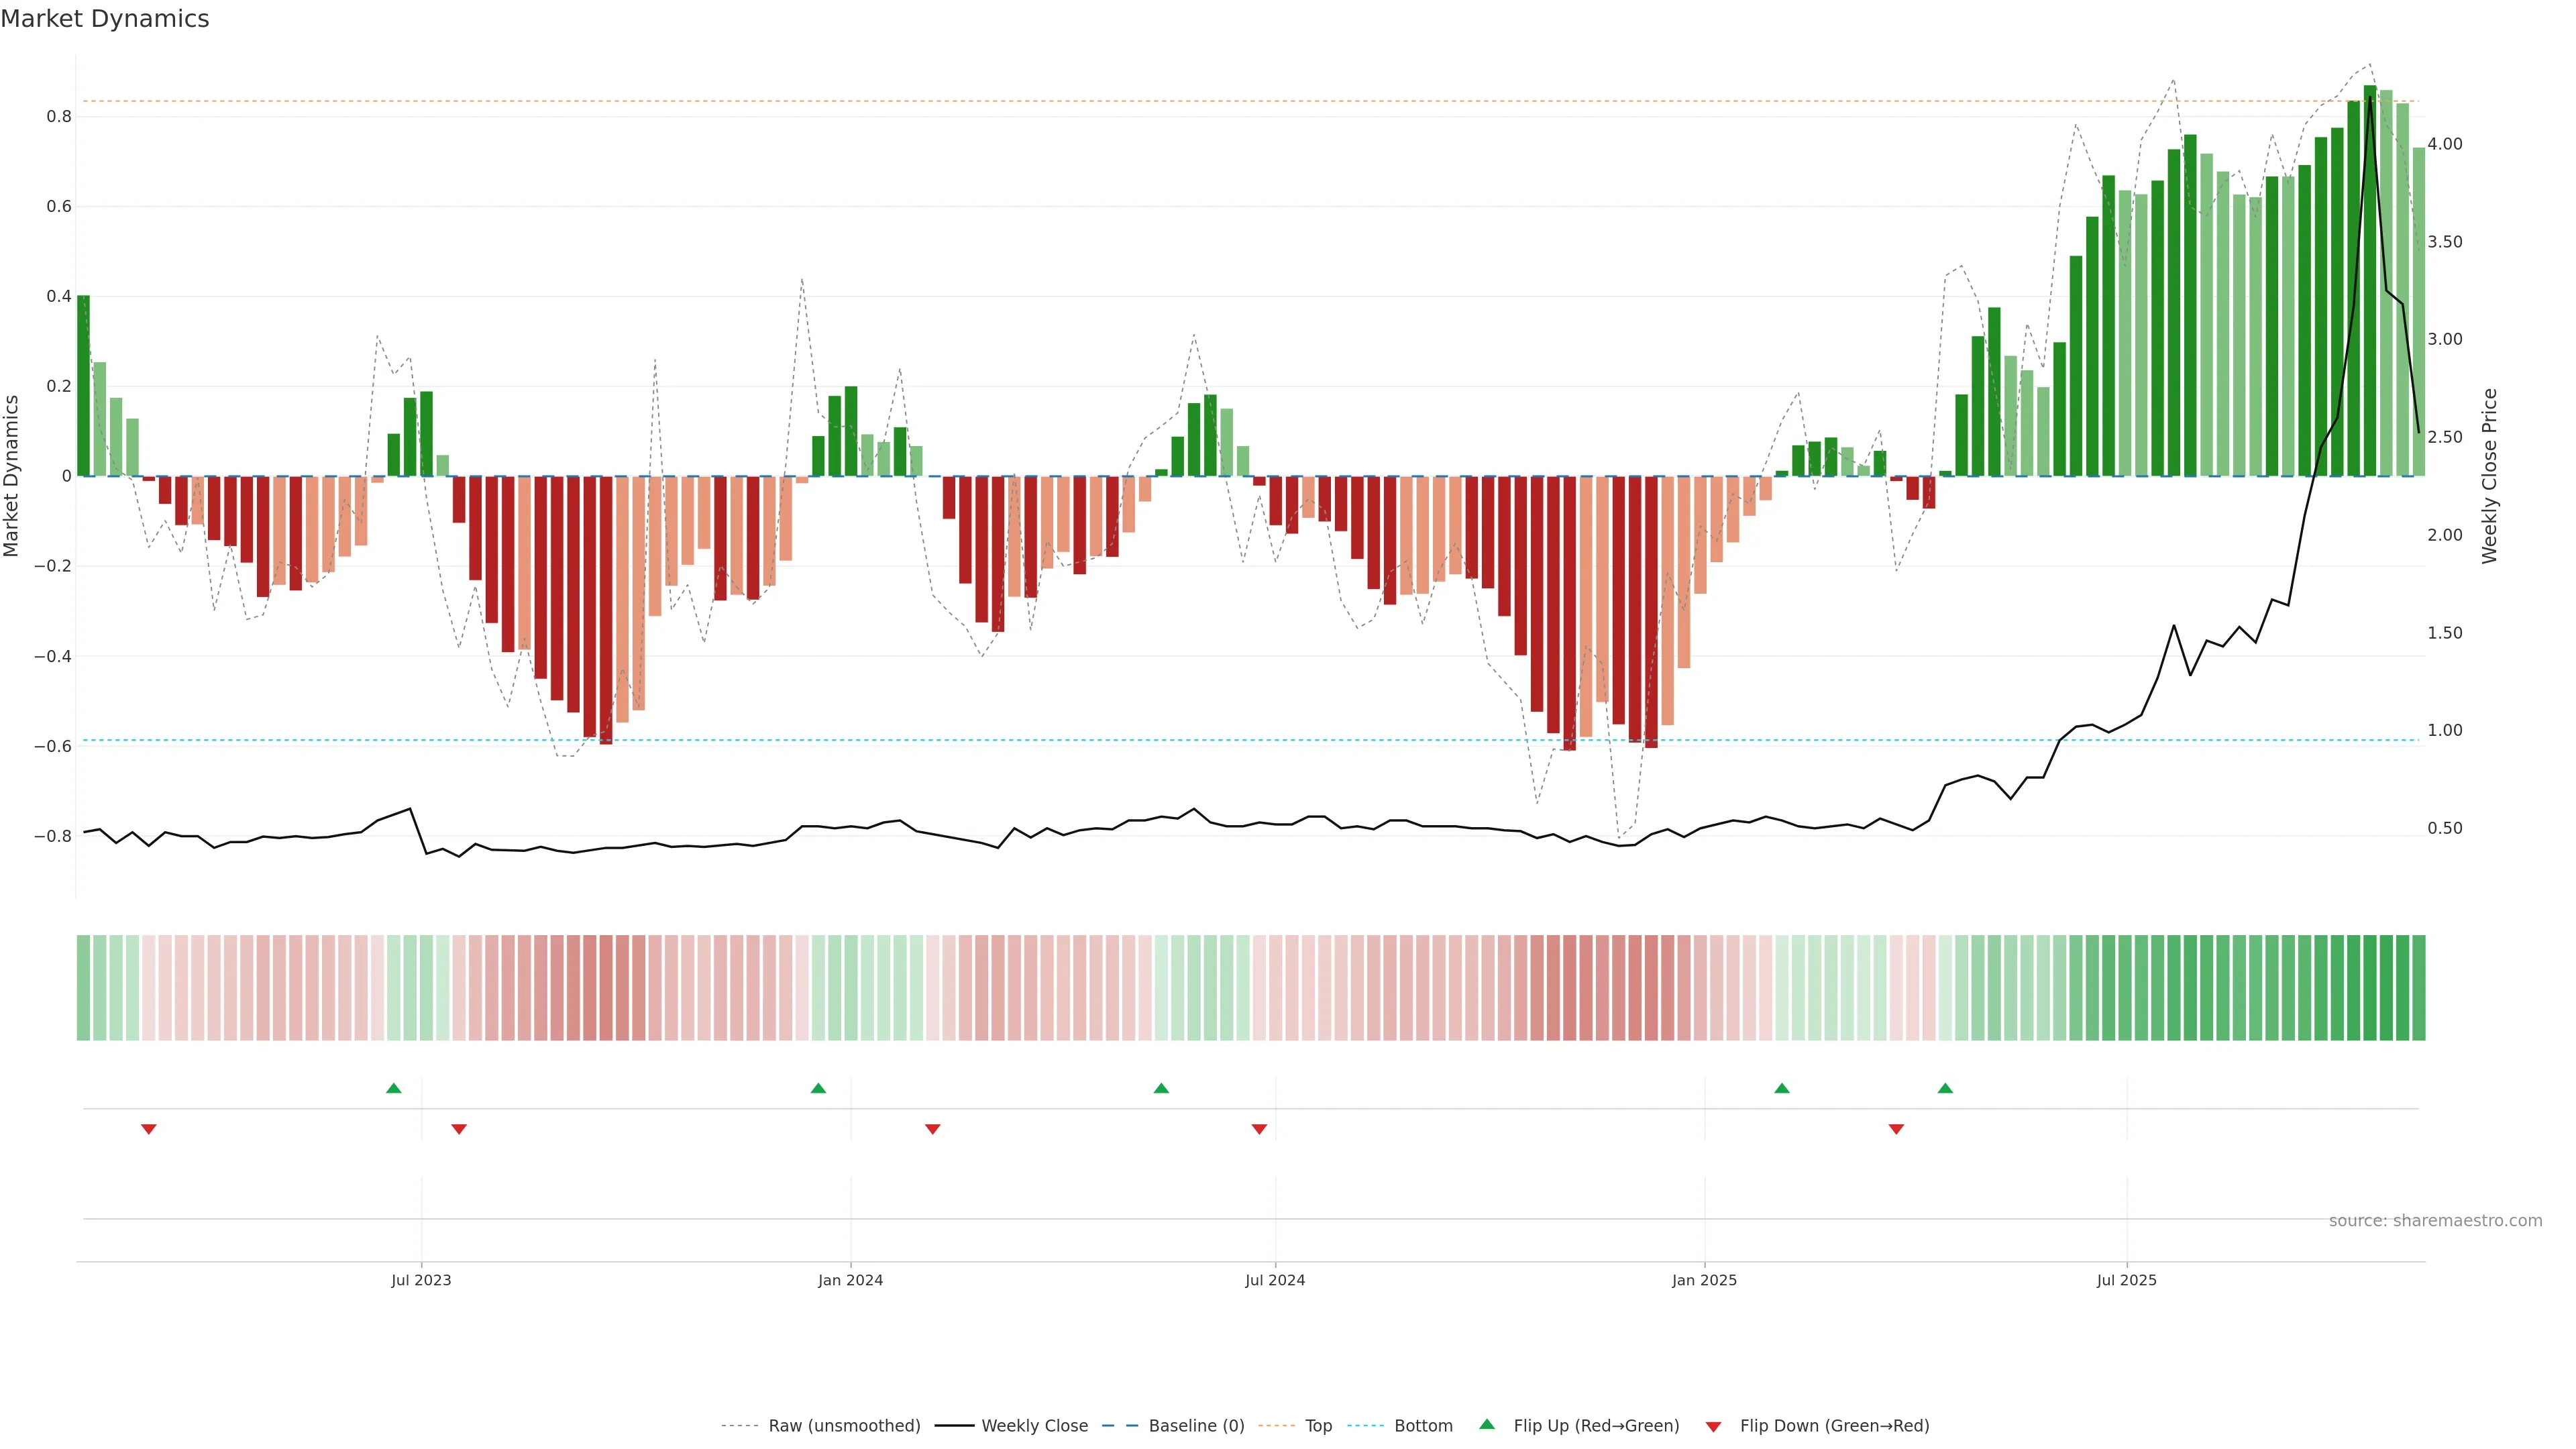
Task: Click the rightmost dark green heat-strip cell
Action: coord(2418,987)
